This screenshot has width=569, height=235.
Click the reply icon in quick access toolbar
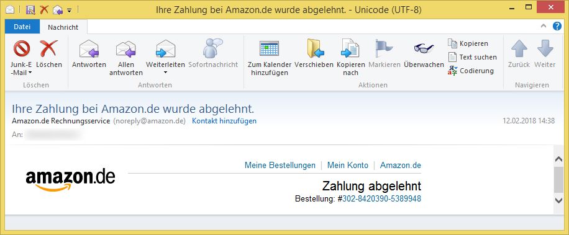pyautogui.click(x=57, y=10)
